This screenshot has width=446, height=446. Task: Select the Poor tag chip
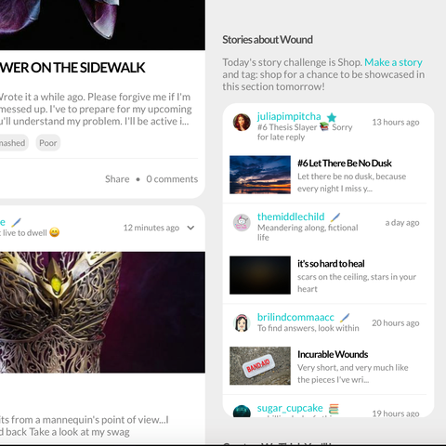(x=48, y=143)
